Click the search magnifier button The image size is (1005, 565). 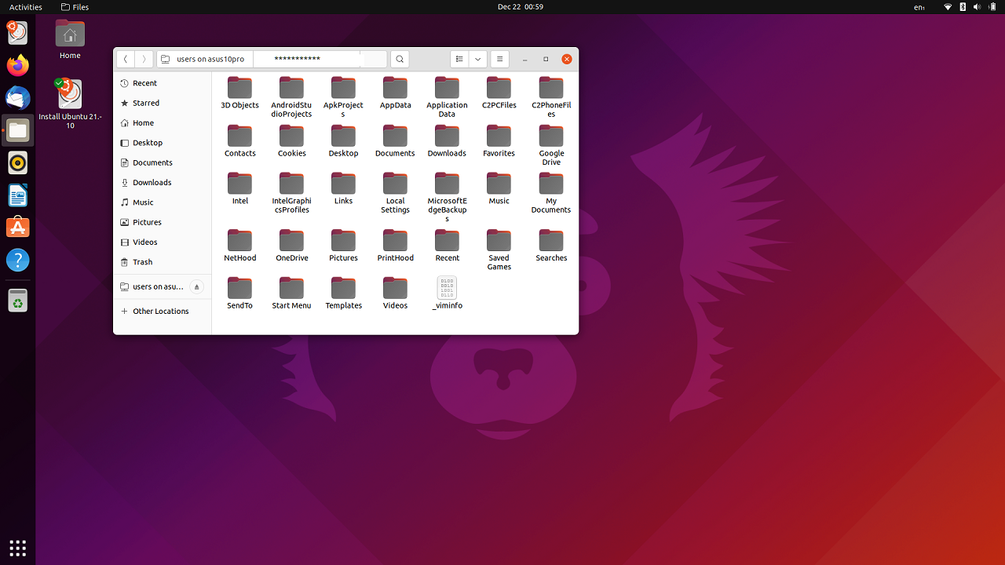400,59
